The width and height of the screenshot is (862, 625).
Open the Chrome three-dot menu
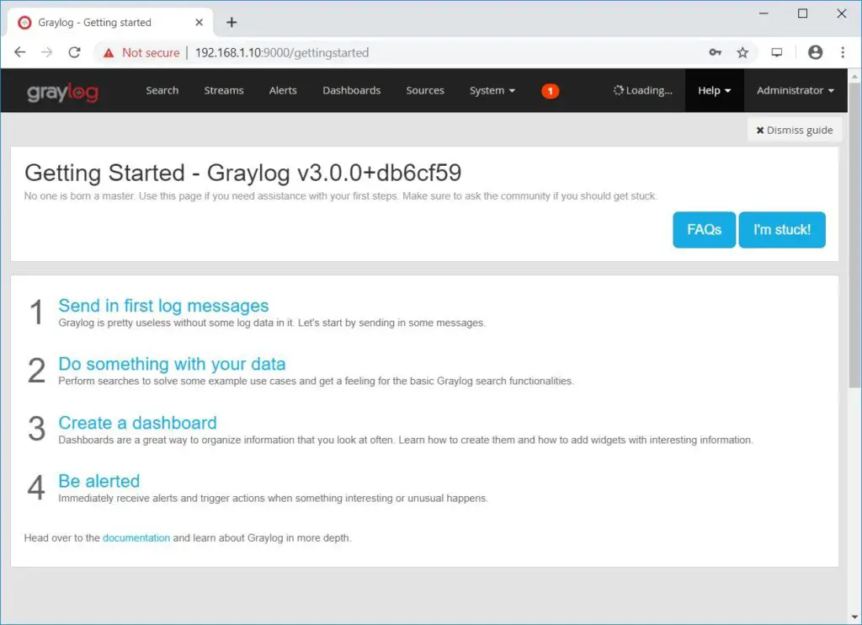[843, 52]
